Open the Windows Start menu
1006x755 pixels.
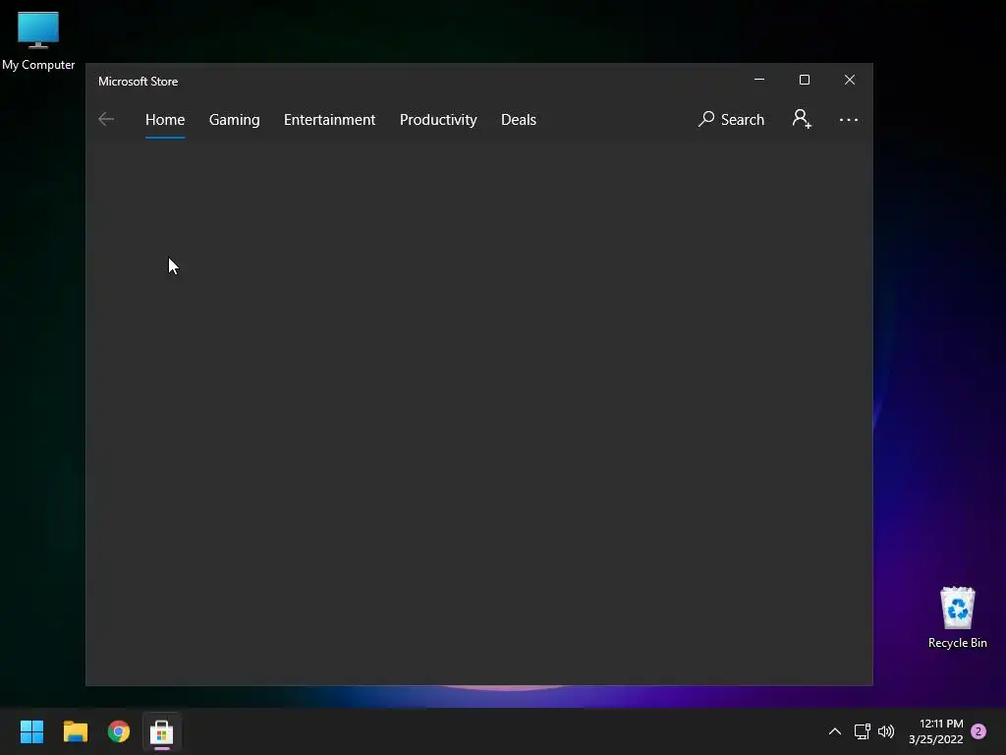(31, 731)
